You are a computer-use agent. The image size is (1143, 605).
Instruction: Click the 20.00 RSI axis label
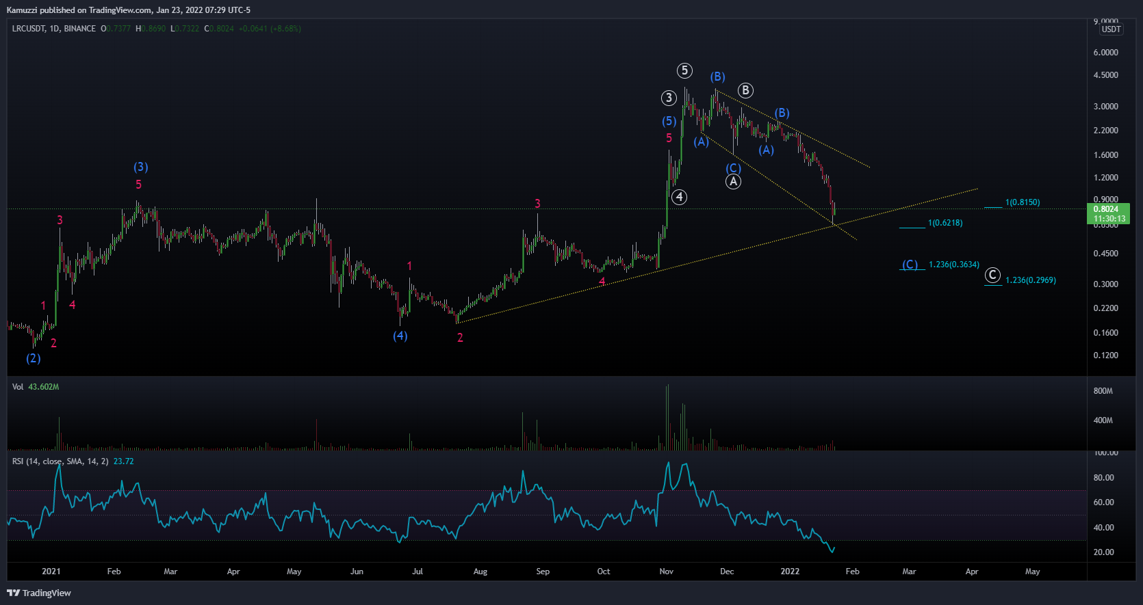click(1104, 552)
